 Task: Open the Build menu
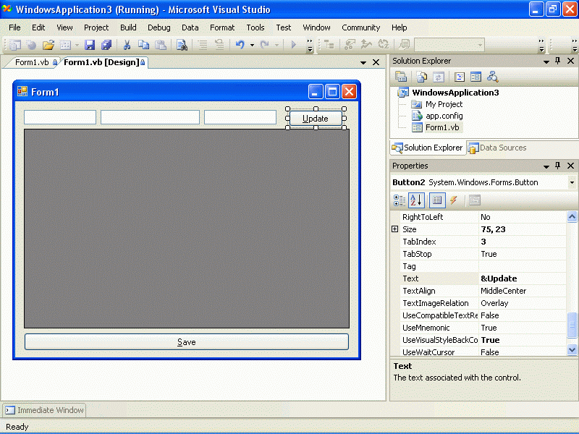click(x=128, y=27)
